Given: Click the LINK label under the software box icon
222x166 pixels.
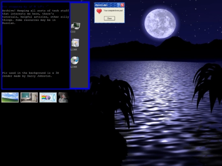Looking at the screenshot, I should pos(74,50).
